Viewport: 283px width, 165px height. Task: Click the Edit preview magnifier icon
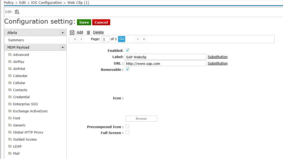(17, 12)
